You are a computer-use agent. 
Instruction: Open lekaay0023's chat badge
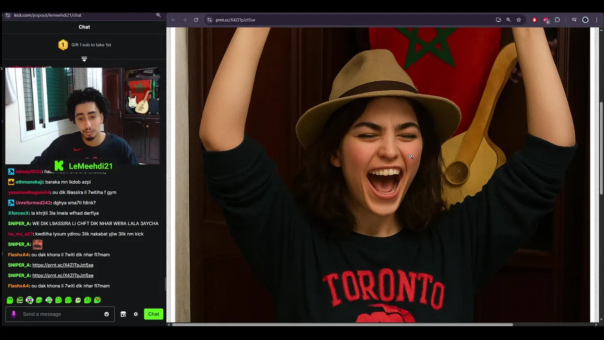tap(11, 171)
